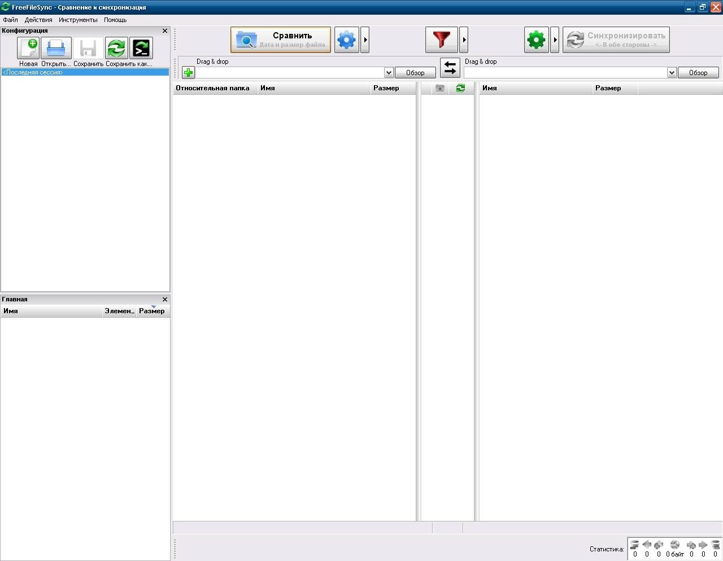The height and width of the screenshot is (561, 723).
Task: Click the left-side delete statistics trash icon
Action: (x=635, y=545)
